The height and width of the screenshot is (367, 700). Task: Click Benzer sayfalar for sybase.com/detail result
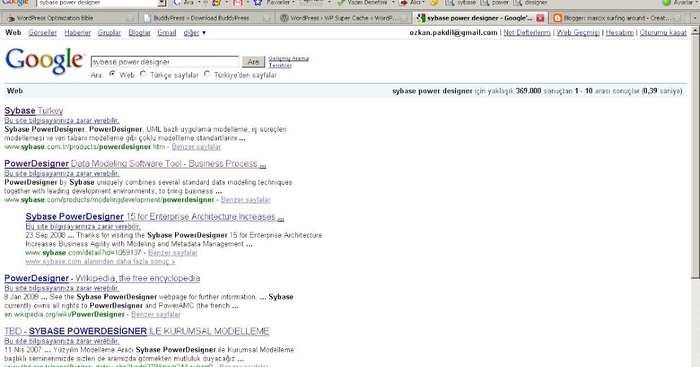click(x=173, y=253)
